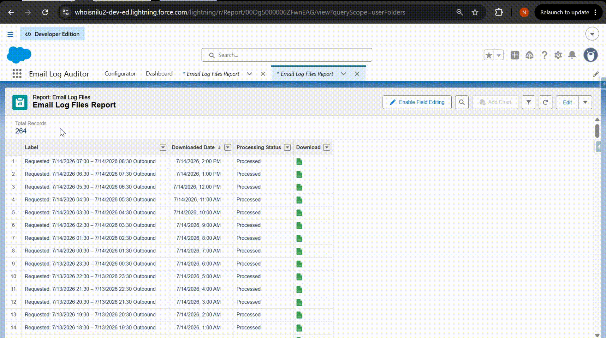The width and height of the screenshot is (606, 338).
Task: Click the report vertical scrollbar thumb
Action: (597, 131)
